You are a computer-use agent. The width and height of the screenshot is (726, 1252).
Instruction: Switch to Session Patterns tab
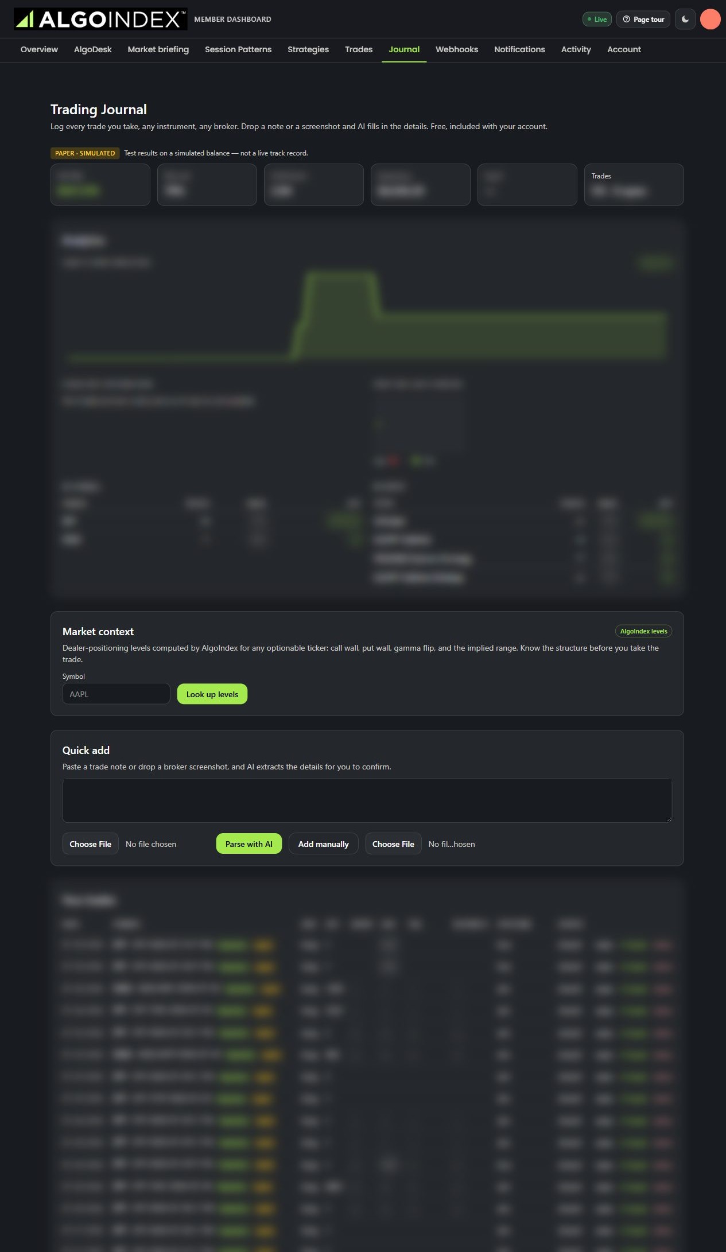click(238, 49)
